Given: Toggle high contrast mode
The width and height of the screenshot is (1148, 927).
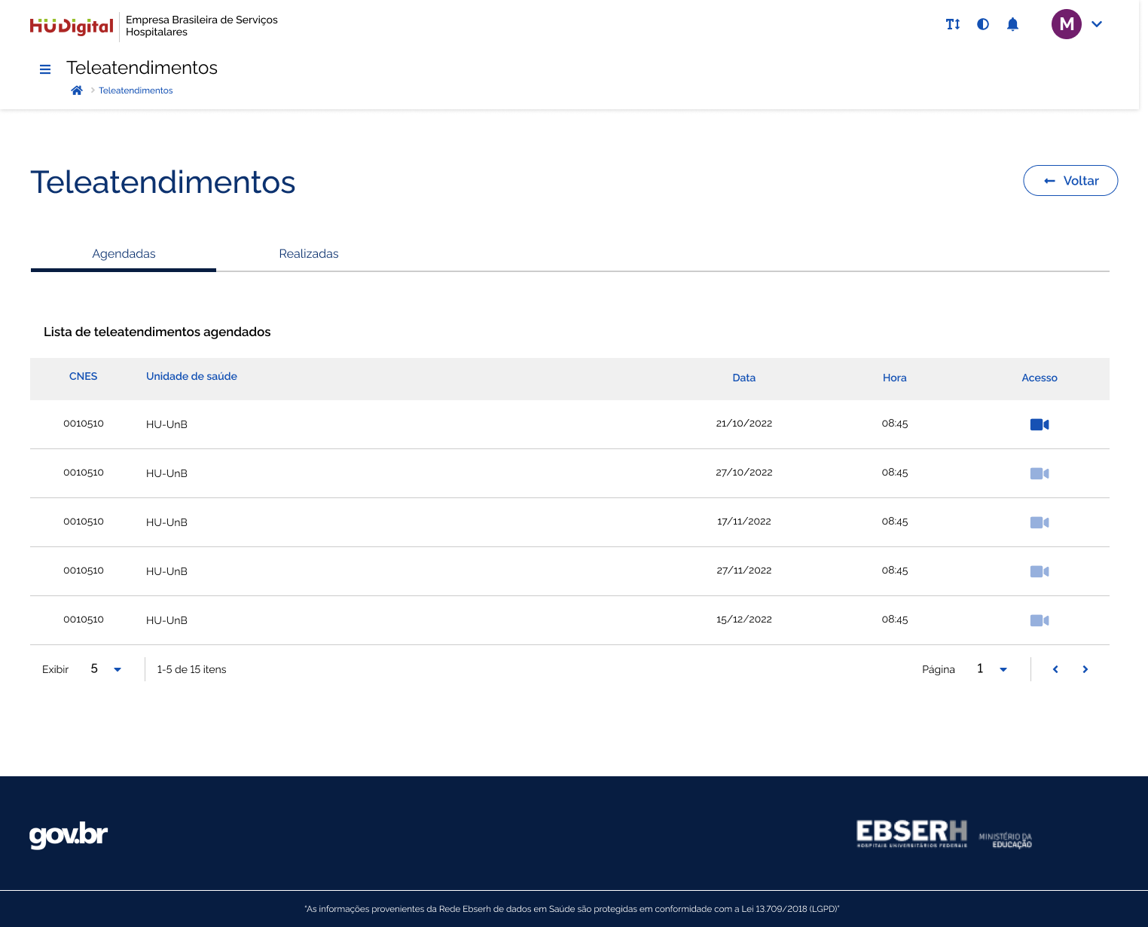Looking at the screenshot, I should (x=983, y=24).
